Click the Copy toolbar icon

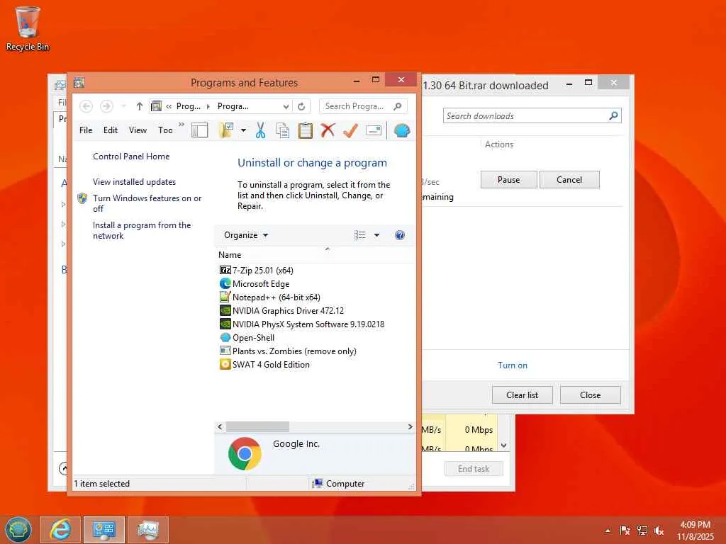pyautogui.click(x=283, y=130)
